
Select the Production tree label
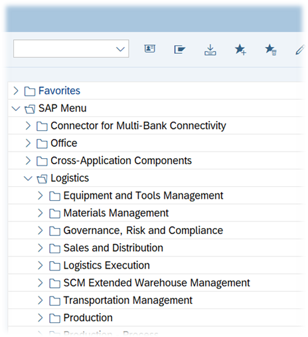88,318
